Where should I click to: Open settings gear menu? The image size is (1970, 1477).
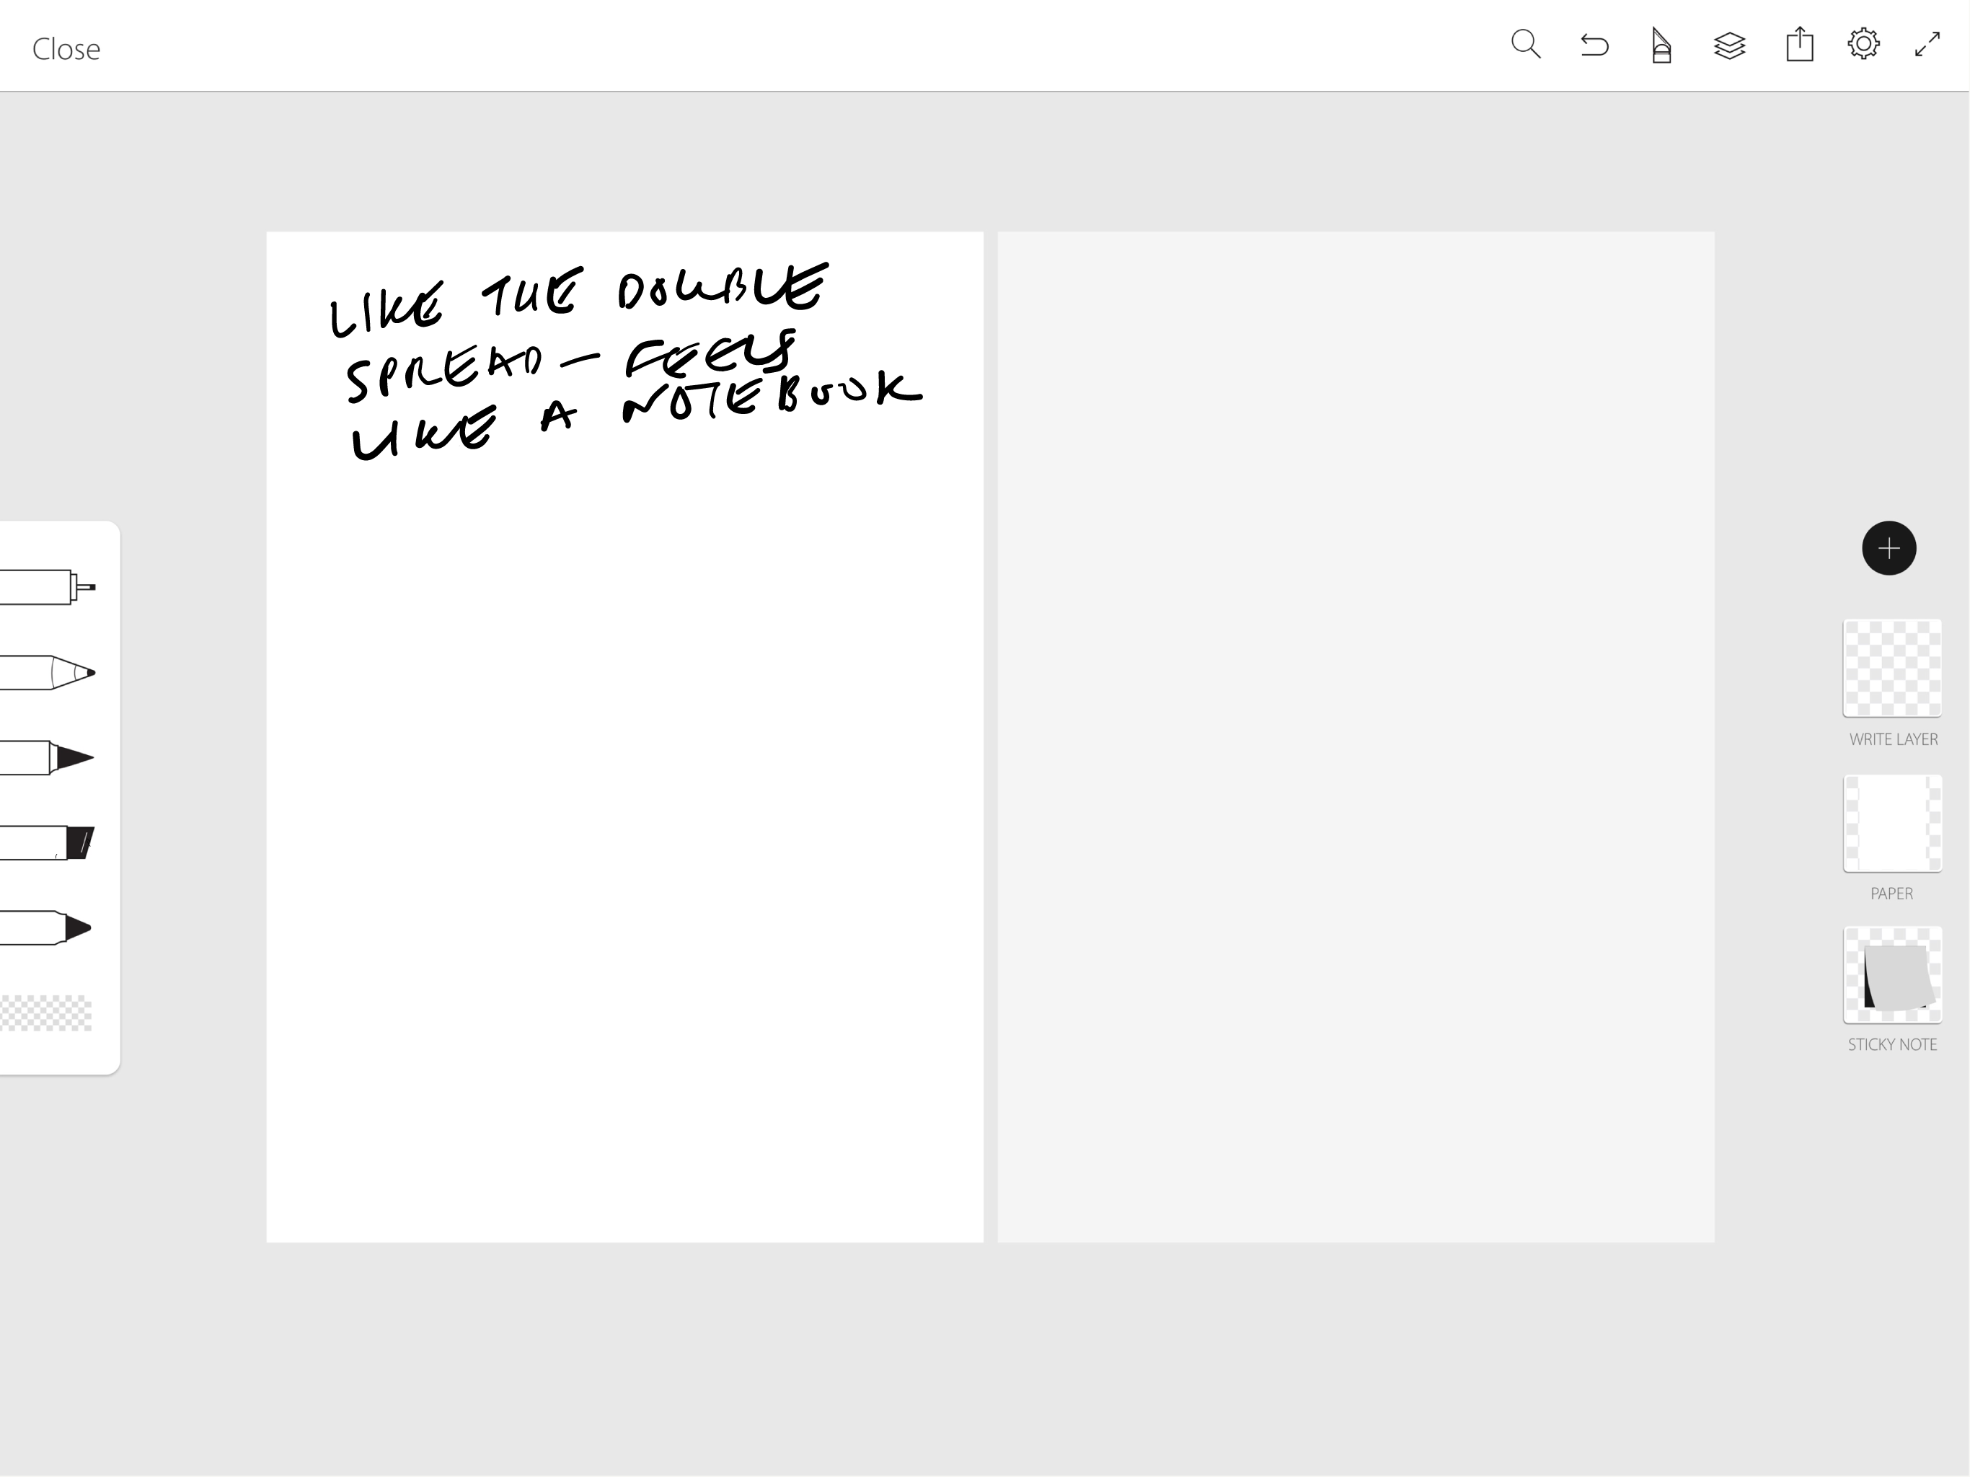pos(1863,45)
